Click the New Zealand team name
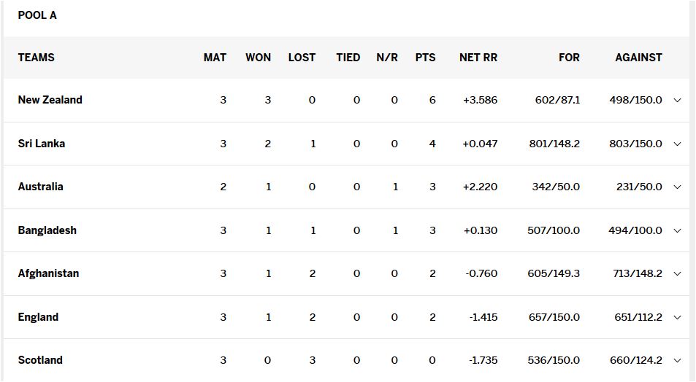The image size is (696, 382). 50,100
